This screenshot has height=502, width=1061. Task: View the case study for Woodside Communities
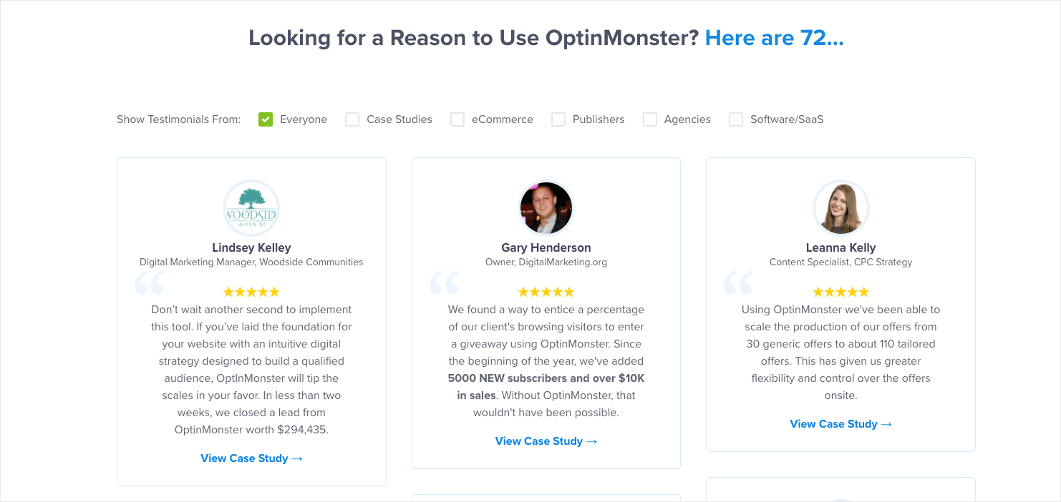(251, 458)
